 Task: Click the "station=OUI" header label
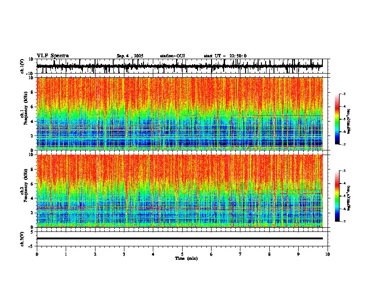172,56
